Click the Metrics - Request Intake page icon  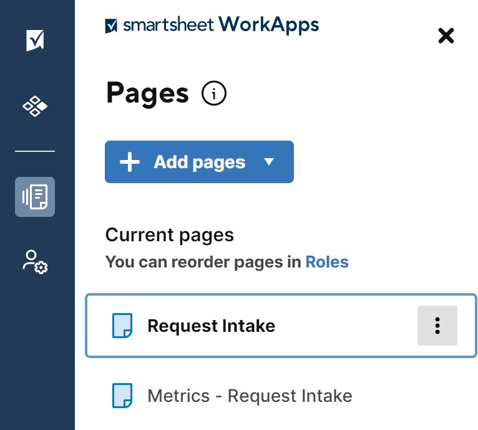(122, 396)
